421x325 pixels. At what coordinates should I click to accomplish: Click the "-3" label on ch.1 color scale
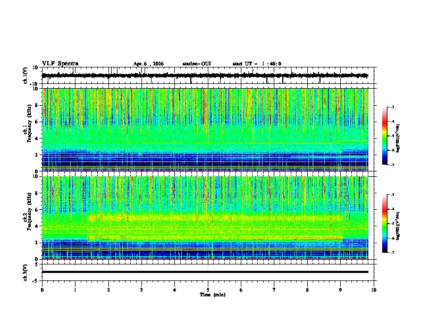392,107
